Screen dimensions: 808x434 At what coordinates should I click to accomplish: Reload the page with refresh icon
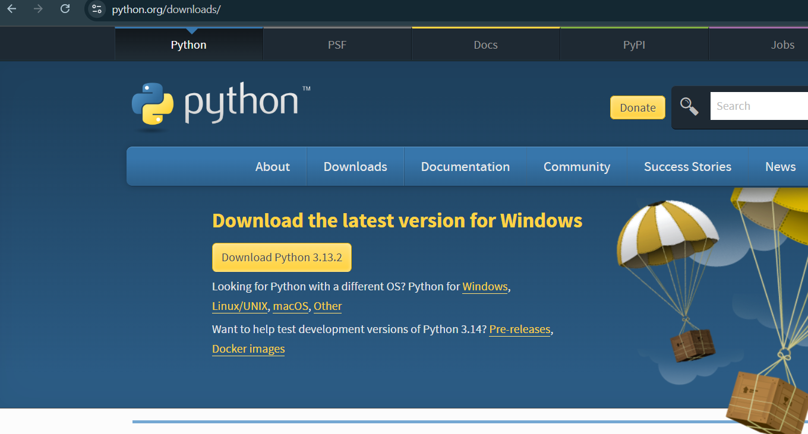65,9
